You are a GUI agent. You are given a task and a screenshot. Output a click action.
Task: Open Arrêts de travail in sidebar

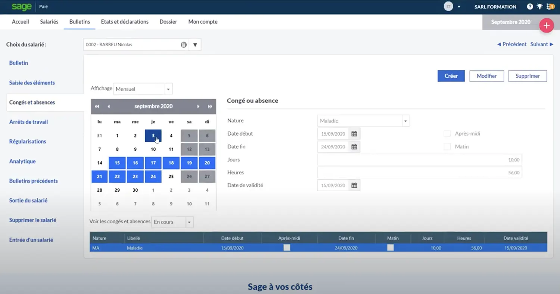click(x=29, y=122)
